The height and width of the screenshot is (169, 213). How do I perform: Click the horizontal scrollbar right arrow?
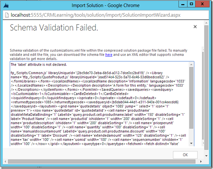(201, 162)
